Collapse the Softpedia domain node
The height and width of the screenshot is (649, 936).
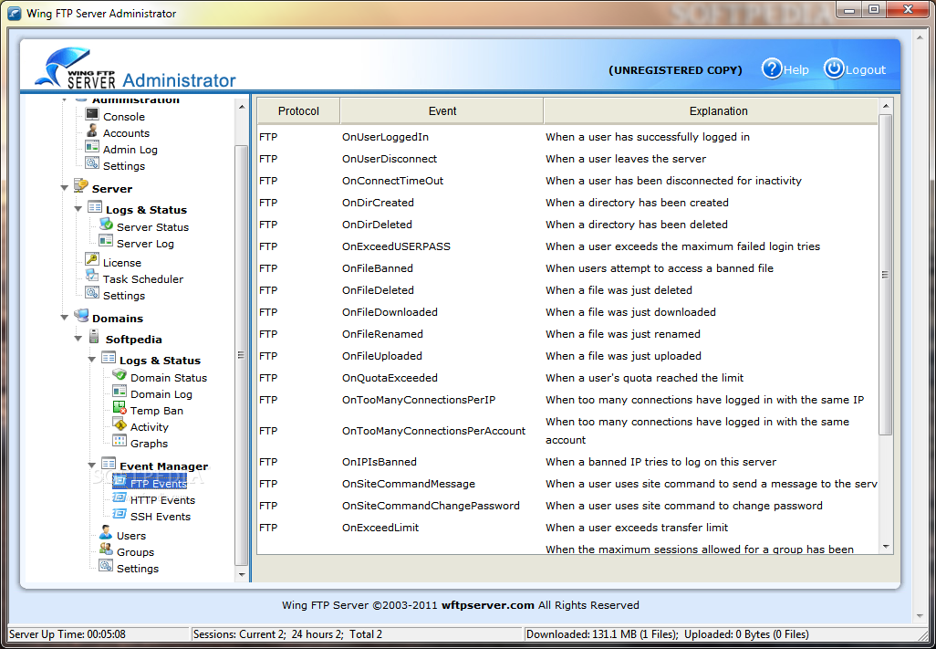78,339
